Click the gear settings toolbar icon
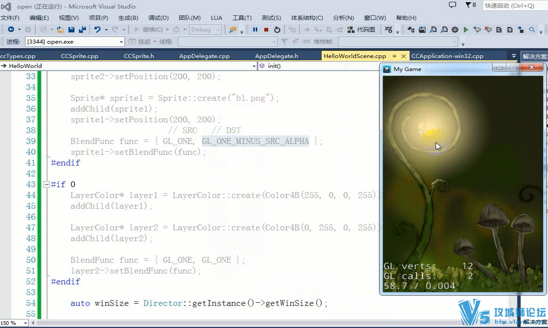 (x=455, y=30)
